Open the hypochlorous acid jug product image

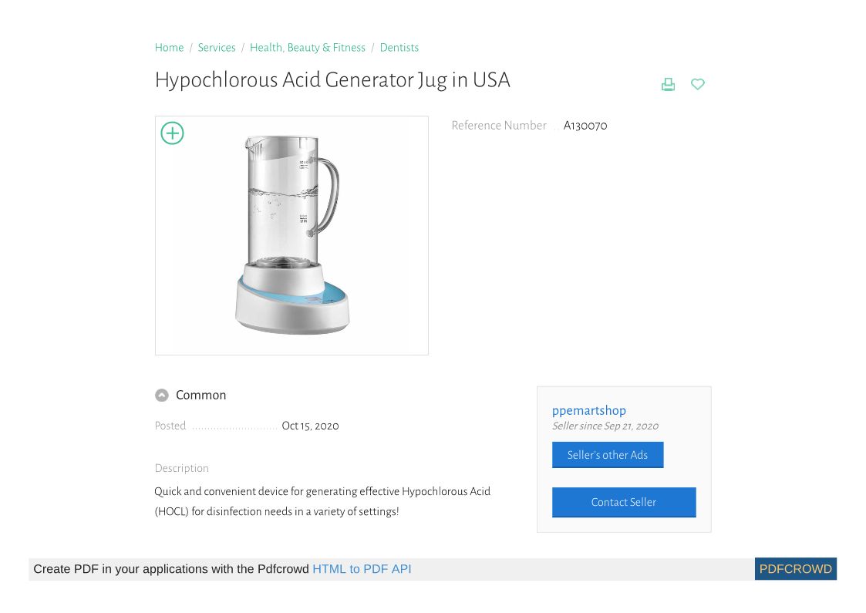click(x=291, y=235)
